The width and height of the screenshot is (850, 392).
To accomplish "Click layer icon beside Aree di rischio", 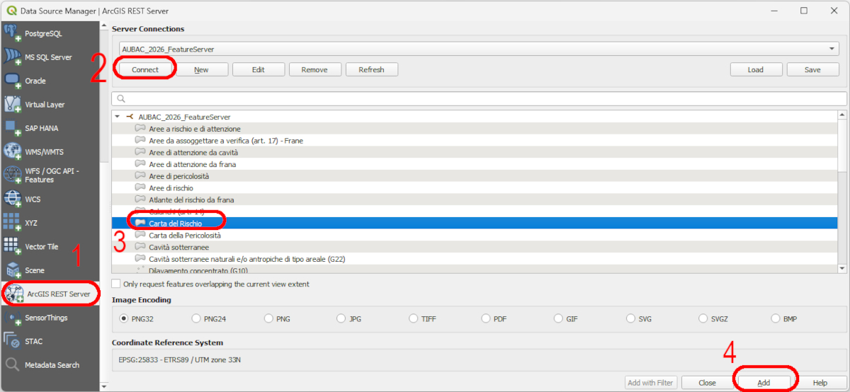I will click(140, 188).
